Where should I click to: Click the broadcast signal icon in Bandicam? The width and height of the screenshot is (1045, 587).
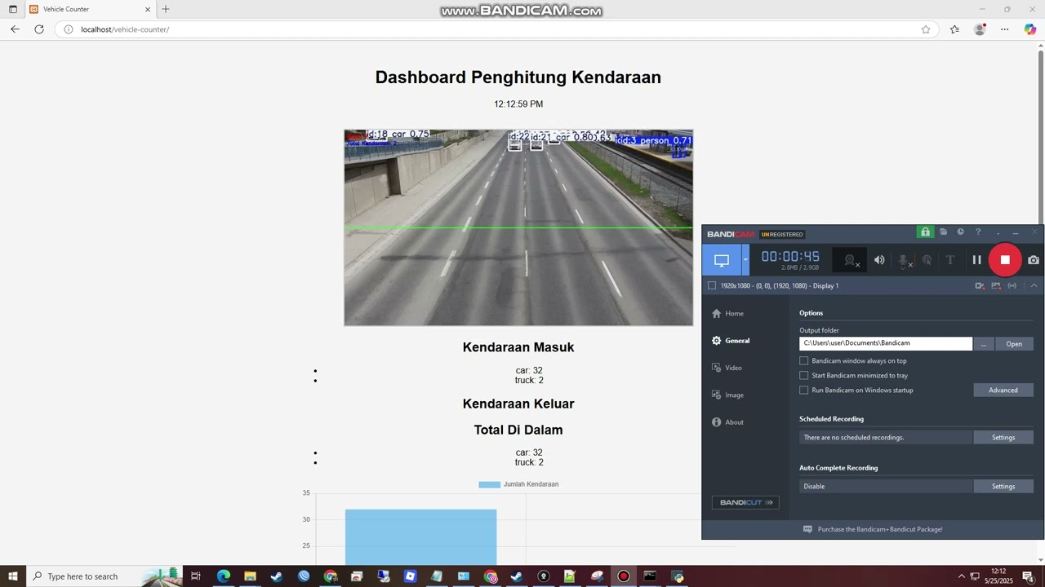[1012, 285]
